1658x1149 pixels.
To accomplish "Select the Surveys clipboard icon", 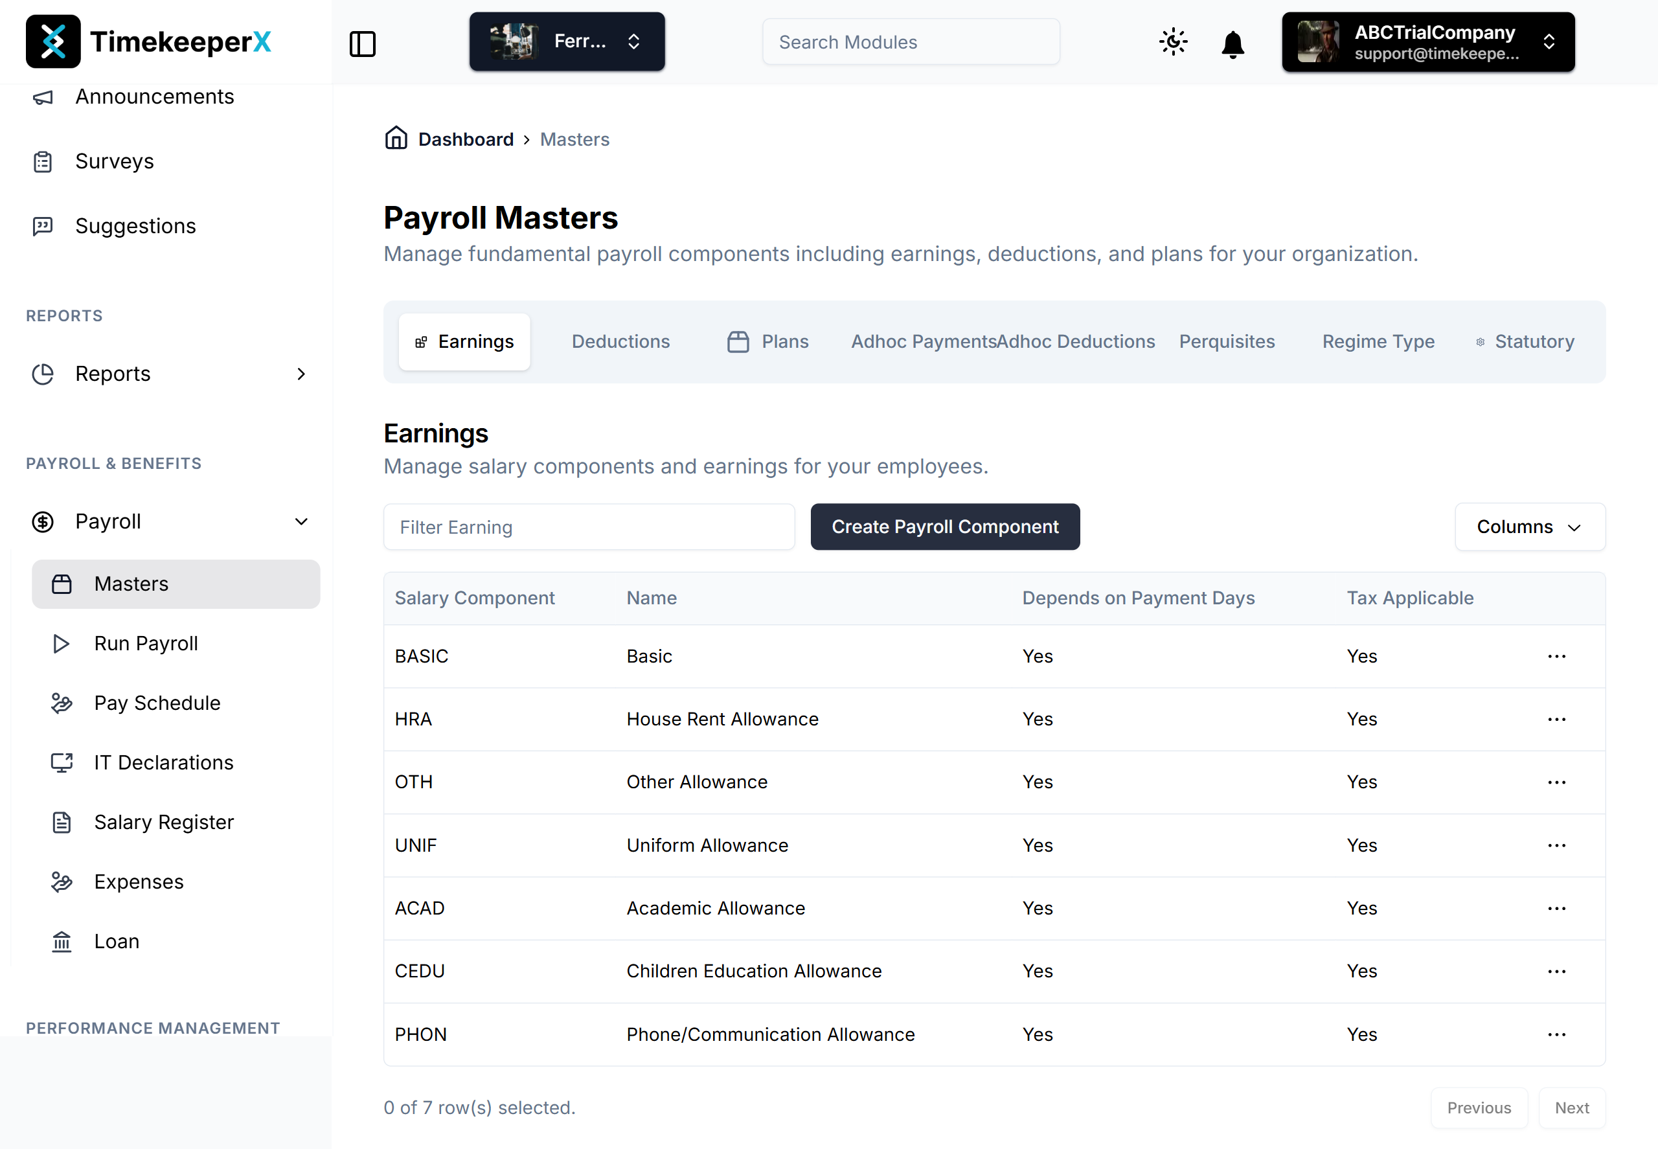I will [43, 161].
